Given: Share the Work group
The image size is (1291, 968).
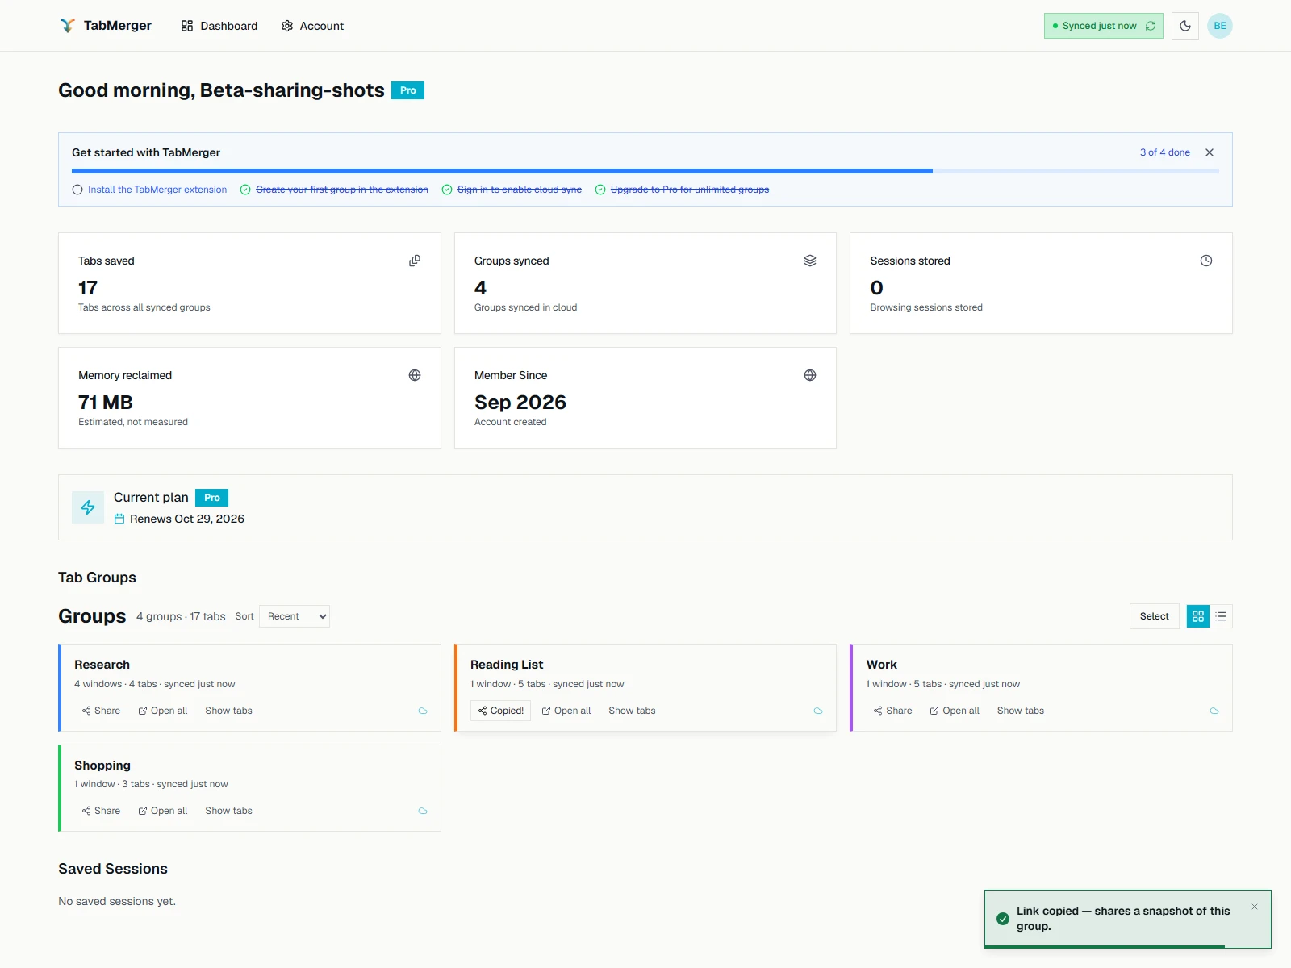Looking at the screenshot, I should click(x=892, y=711).
